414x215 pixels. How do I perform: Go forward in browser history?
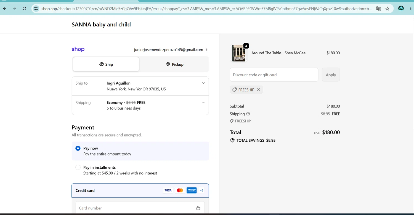[x=14, y=9]
